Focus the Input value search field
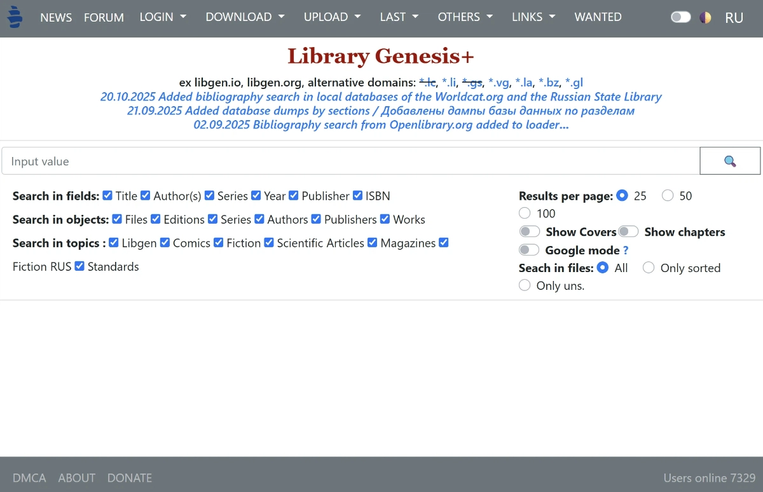 click(x=350, y=161)
